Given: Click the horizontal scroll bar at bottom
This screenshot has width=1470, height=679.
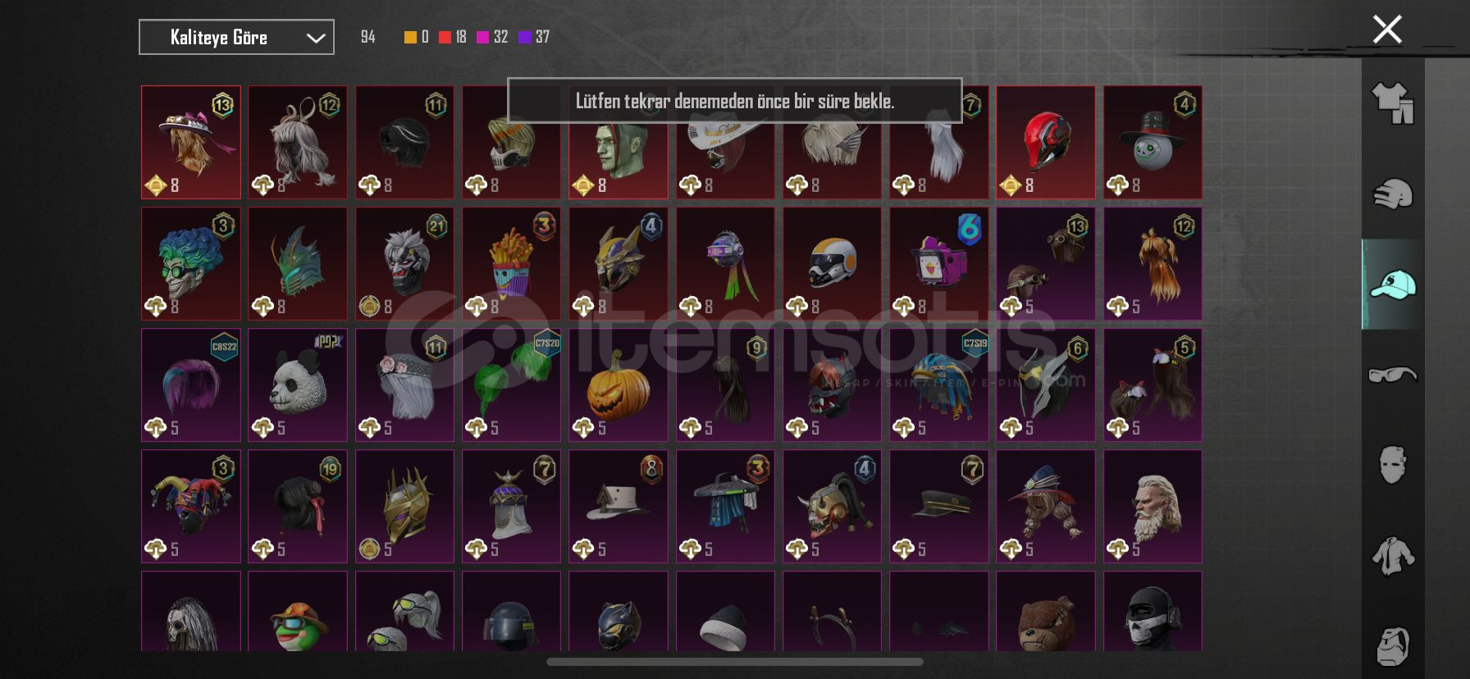Looking at the screenshot, I should [x=734, y=662].
